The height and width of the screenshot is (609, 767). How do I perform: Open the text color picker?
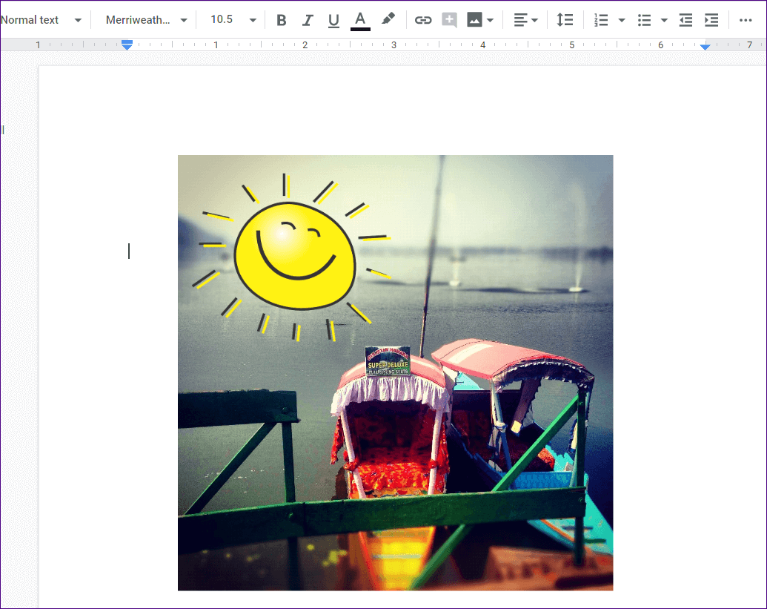pos(360,21)
